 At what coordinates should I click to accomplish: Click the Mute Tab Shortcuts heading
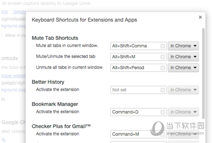pyautogui.click(x=55, y=38)
